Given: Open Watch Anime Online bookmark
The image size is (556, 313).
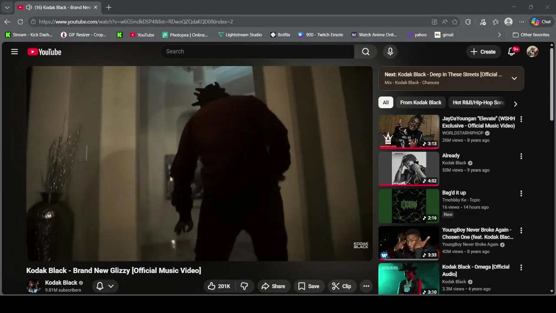Looking at the screenshot, I should 374,35.
